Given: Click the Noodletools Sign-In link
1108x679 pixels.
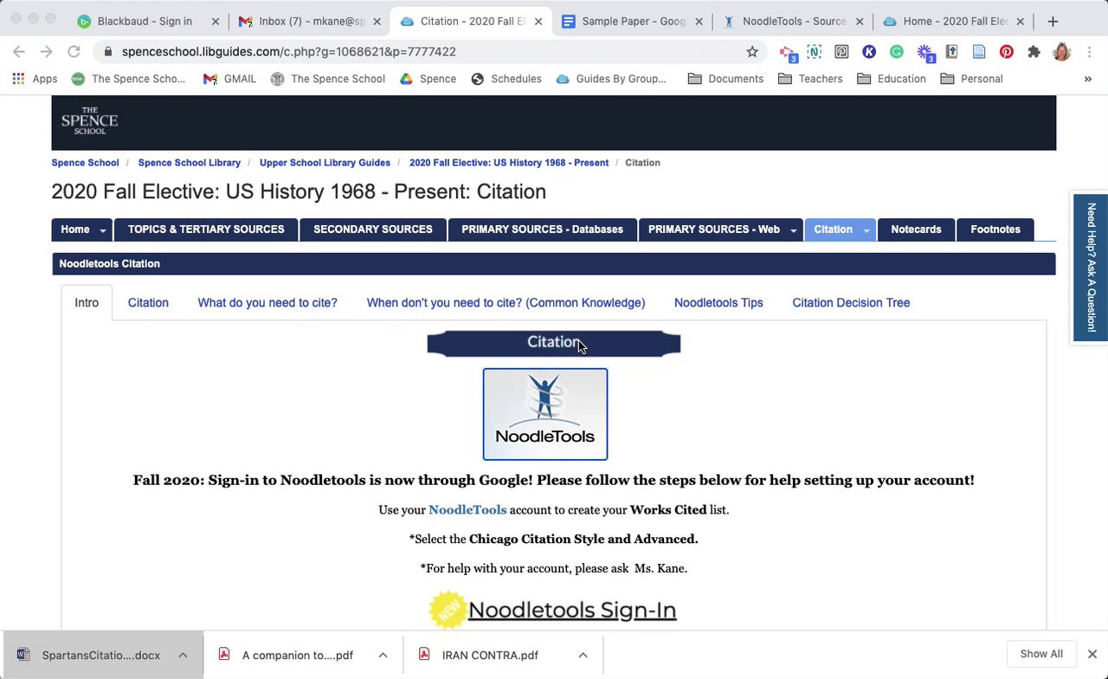Looking at the screenshot, I should [571, 610].
